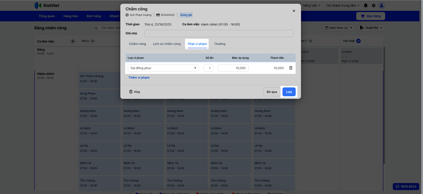Expand the Xem theo ca dropdown
This screenshot has height=194, width=423.
[339, 28]
